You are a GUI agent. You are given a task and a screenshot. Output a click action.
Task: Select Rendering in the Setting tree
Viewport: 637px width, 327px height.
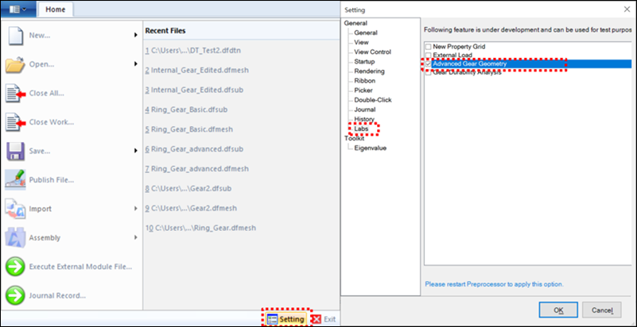click(369, 71)
